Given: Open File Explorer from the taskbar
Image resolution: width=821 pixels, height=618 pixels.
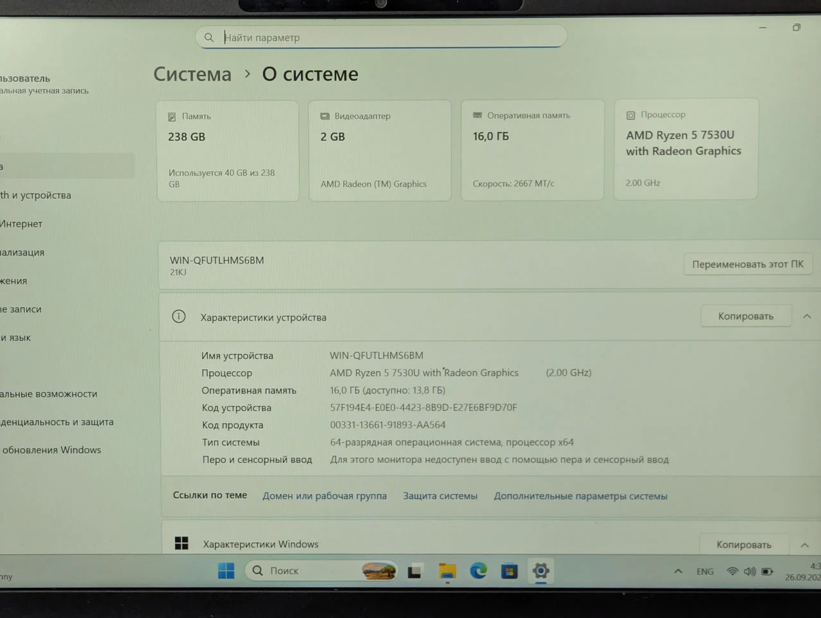Looking at the screenshot, I should (447, 571).
